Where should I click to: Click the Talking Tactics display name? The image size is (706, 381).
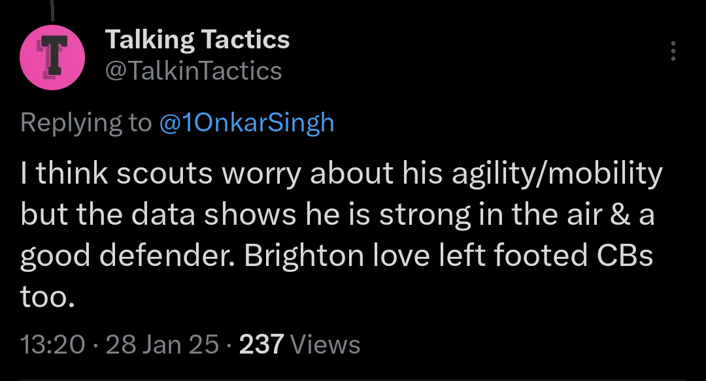pos(197,40)
